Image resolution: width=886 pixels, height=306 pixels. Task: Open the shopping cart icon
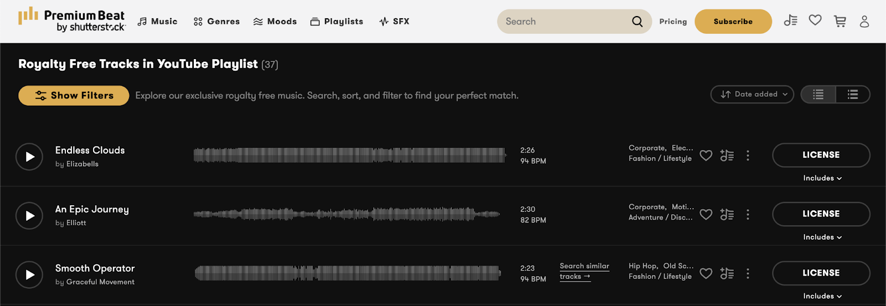click(840, 21)
